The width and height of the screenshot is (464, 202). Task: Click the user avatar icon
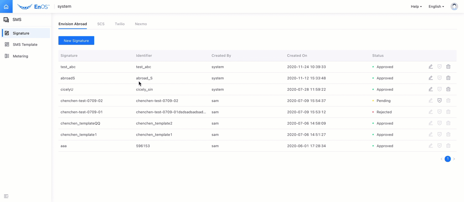(x=454, y=6)
